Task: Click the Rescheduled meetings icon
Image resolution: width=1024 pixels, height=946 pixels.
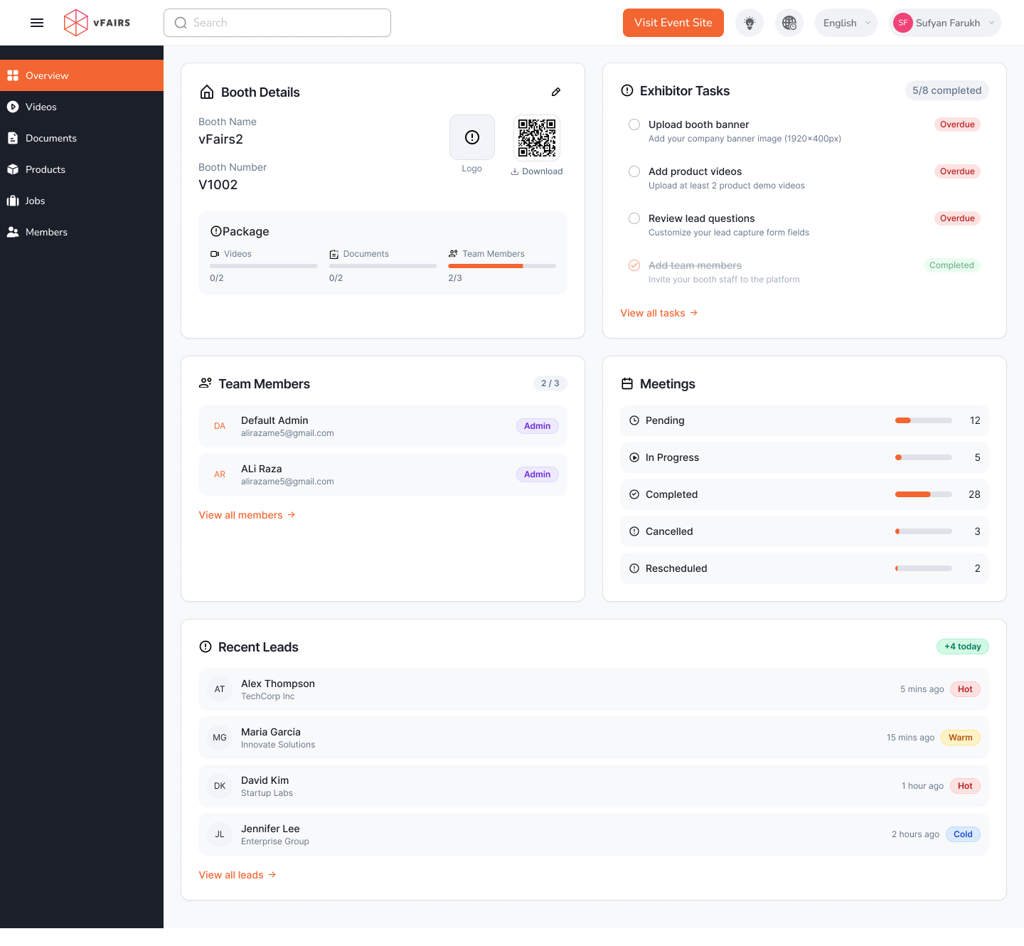Action: click(634, 568)
